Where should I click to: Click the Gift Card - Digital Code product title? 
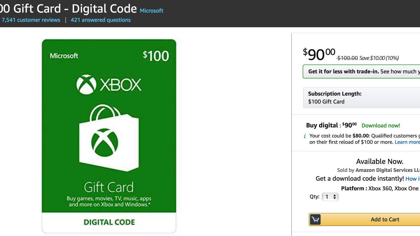[69, 9]
